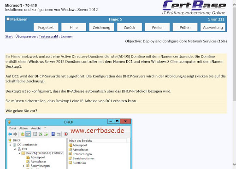Click the export list icon in DHCP toolbar
The height and width of the screenshot is (169, 236).
[x=46, y=134]
